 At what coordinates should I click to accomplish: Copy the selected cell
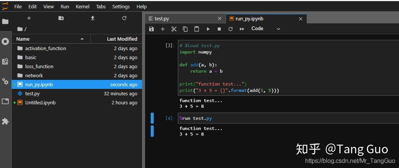tap(185, 29)
